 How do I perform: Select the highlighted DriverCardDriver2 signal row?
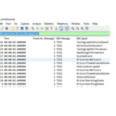click(x=55, y=60)
